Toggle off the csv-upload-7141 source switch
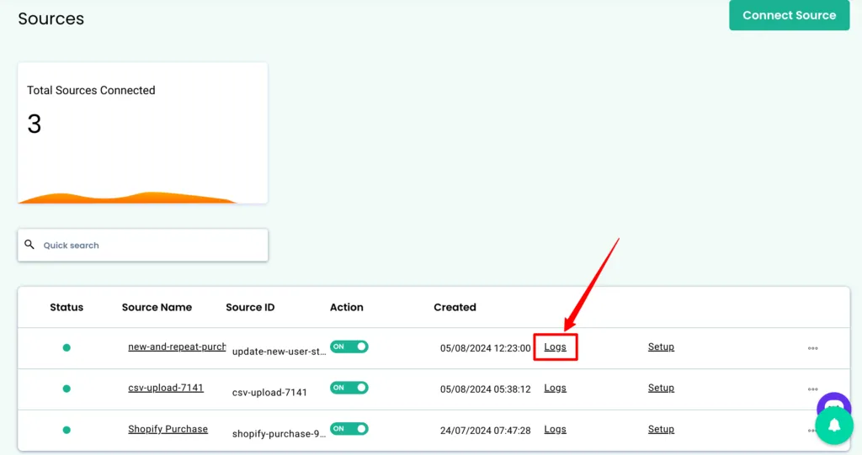Viewport: 862px width, 455px height. coord(349,388)
